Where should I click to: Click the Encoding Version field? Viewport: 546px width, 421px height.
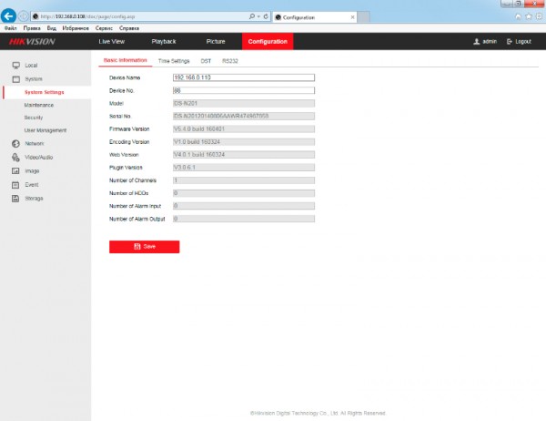[244, 142]
